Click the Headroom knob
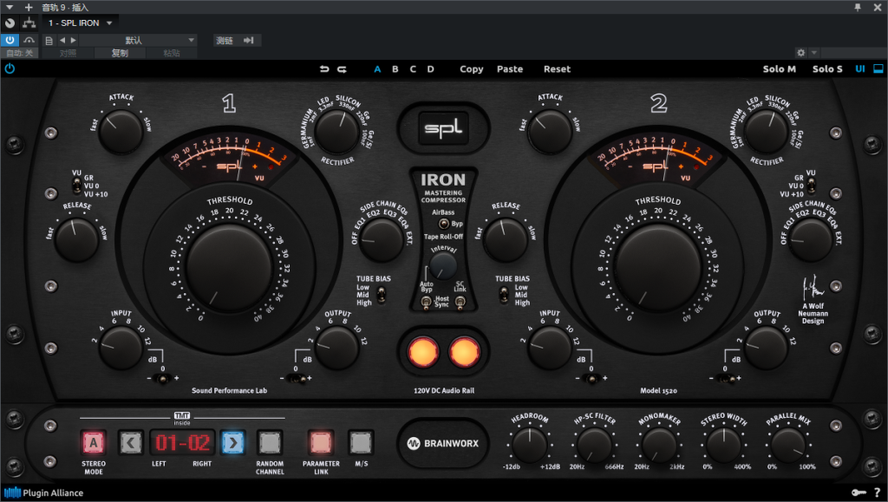The image size is (888, 502). click(x=530, y=445)
